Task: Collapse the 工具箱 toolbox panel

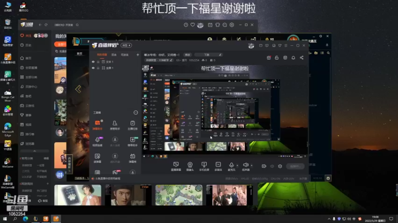Action: (135, 112)
